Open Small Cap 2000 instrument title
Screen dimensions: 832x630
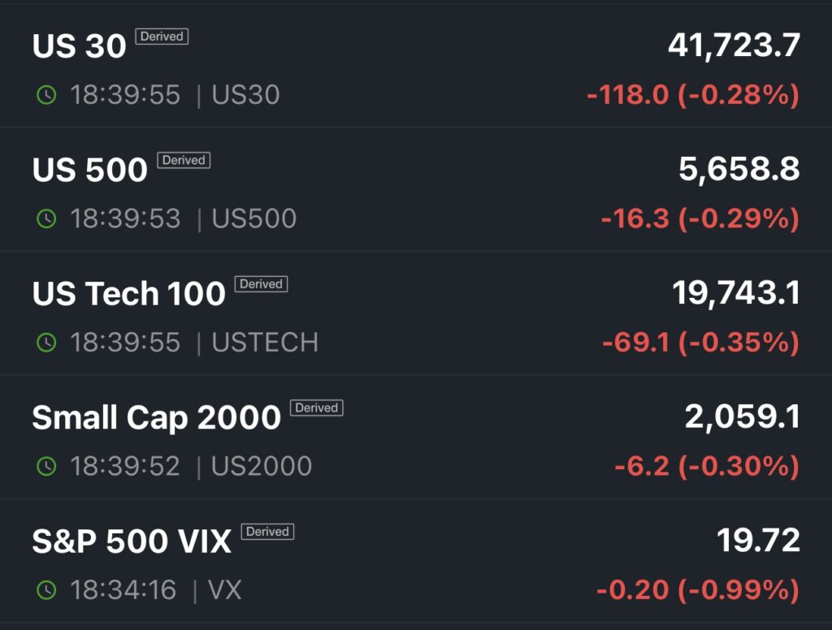click(x=156, y=418)
